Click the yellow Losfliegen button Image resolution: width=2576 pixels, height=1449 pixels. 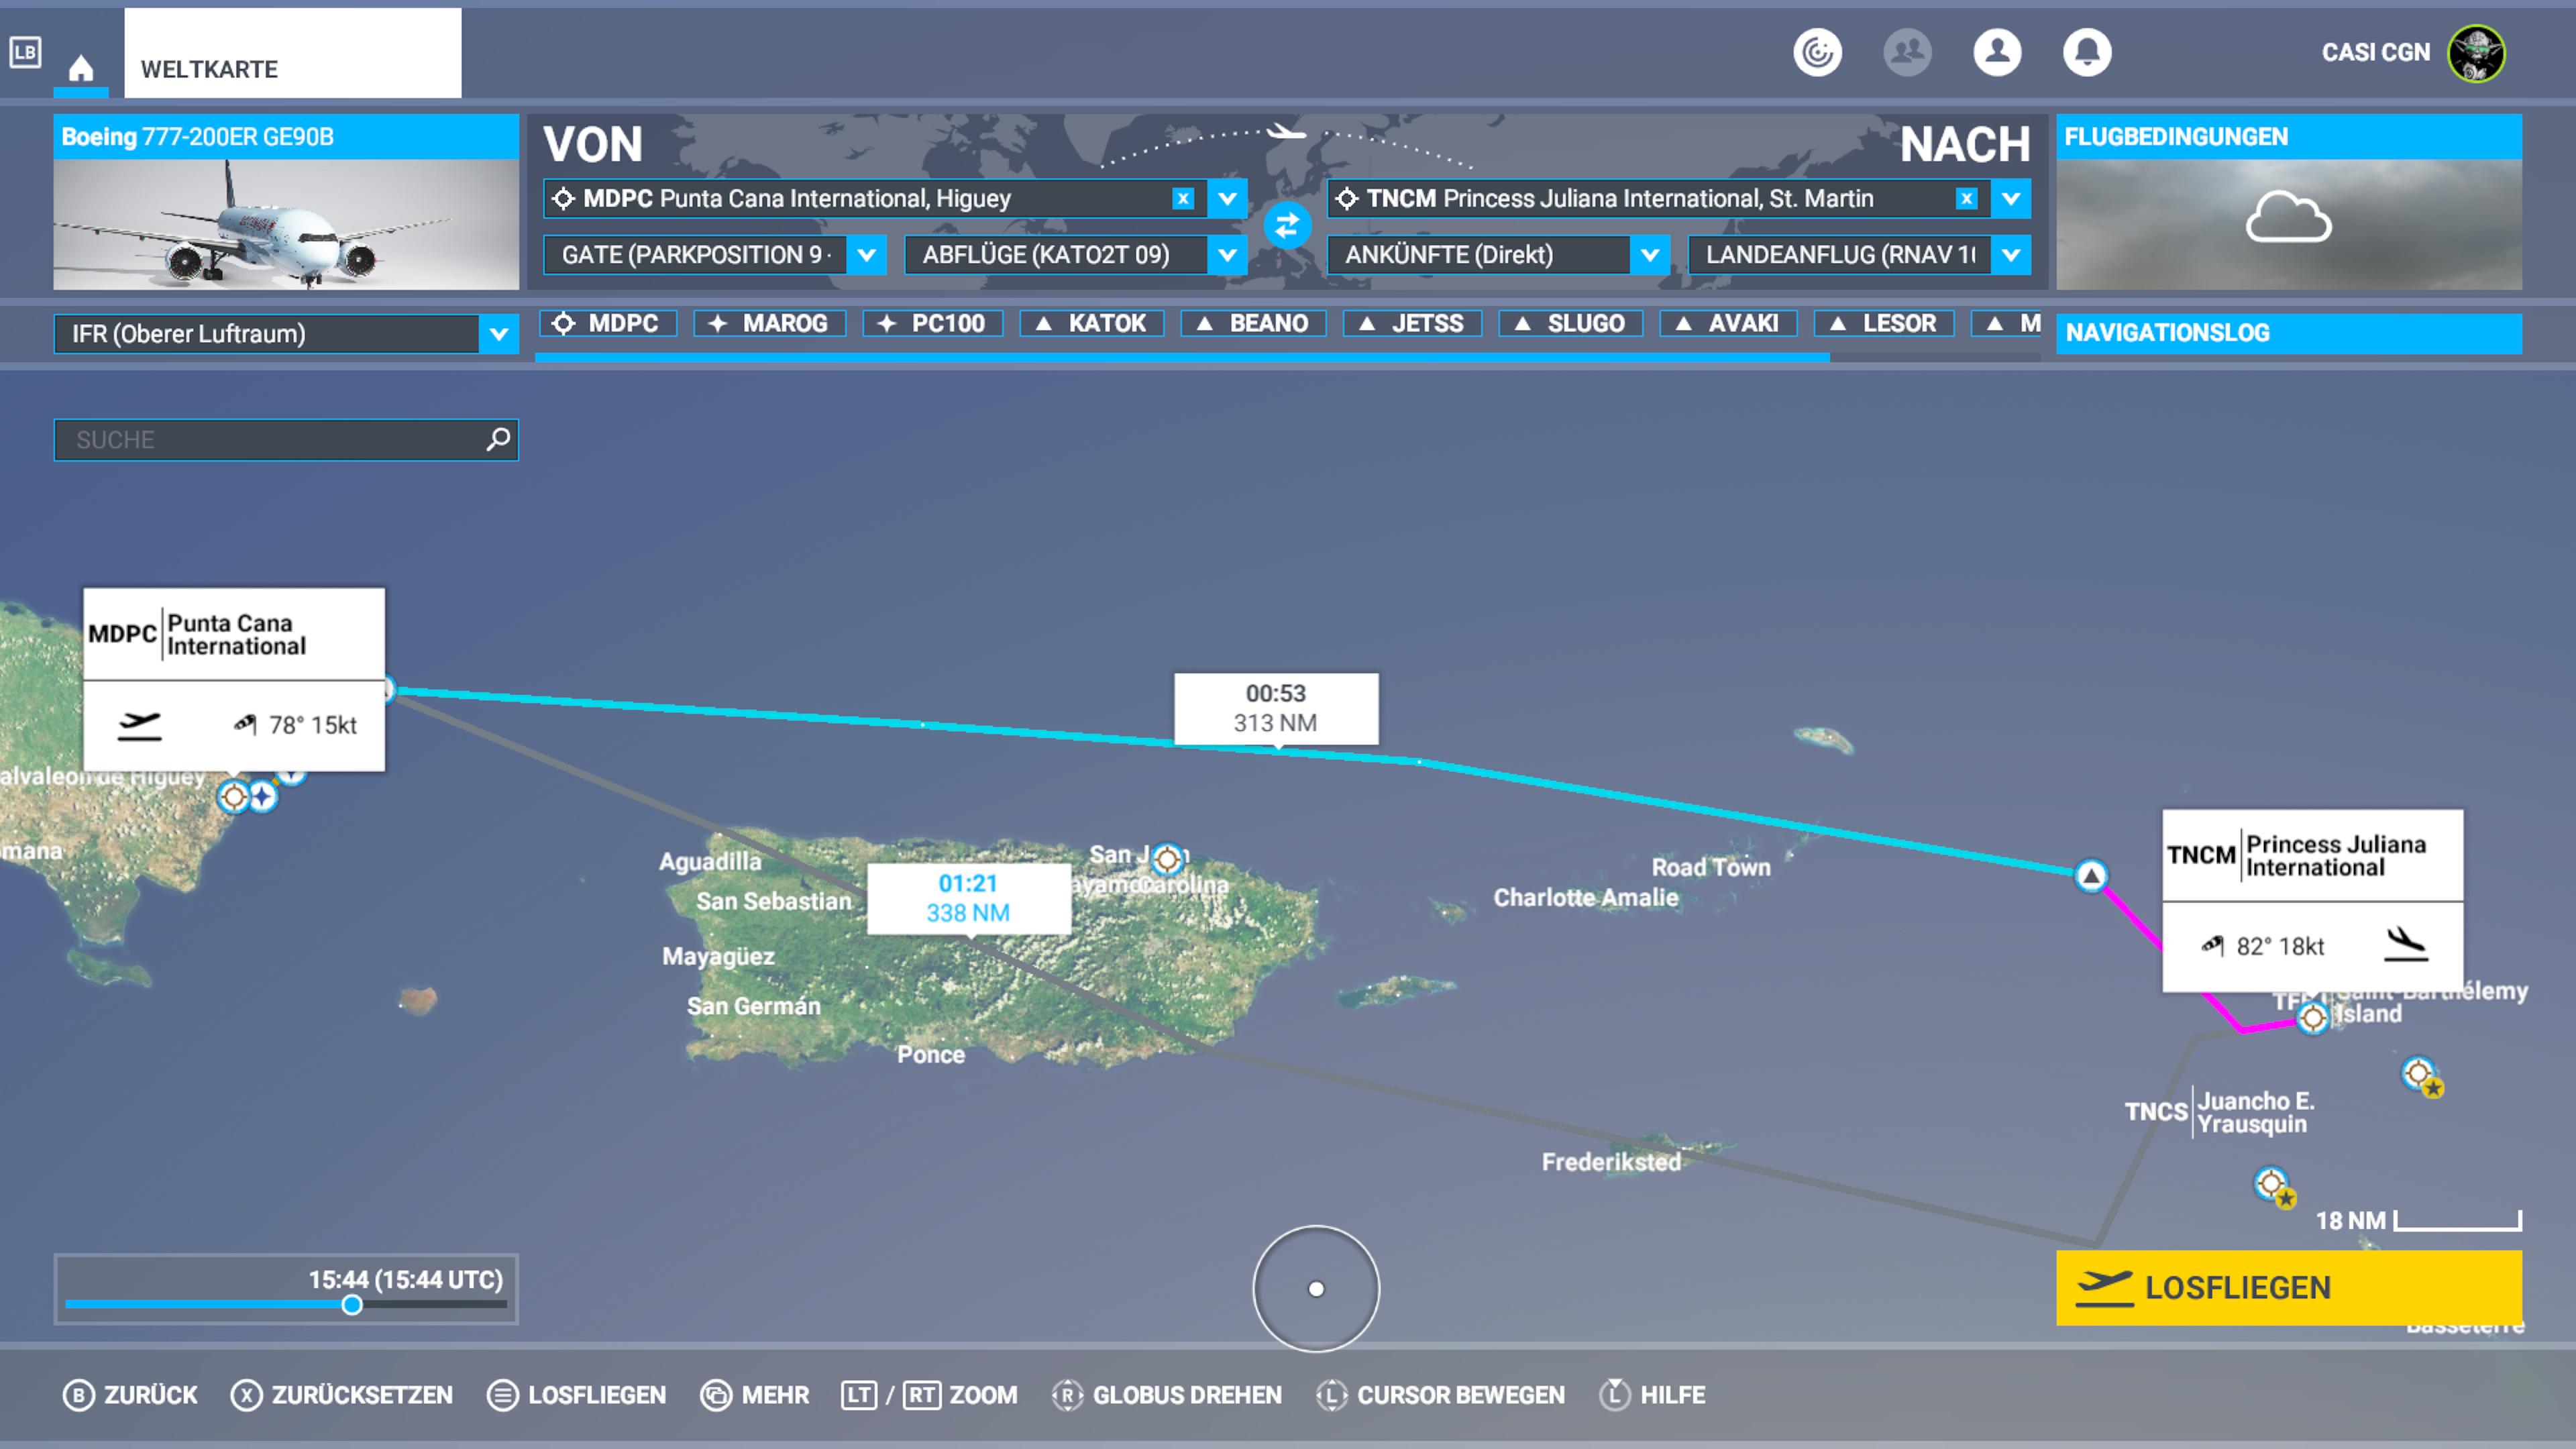pos(2288,1287)
